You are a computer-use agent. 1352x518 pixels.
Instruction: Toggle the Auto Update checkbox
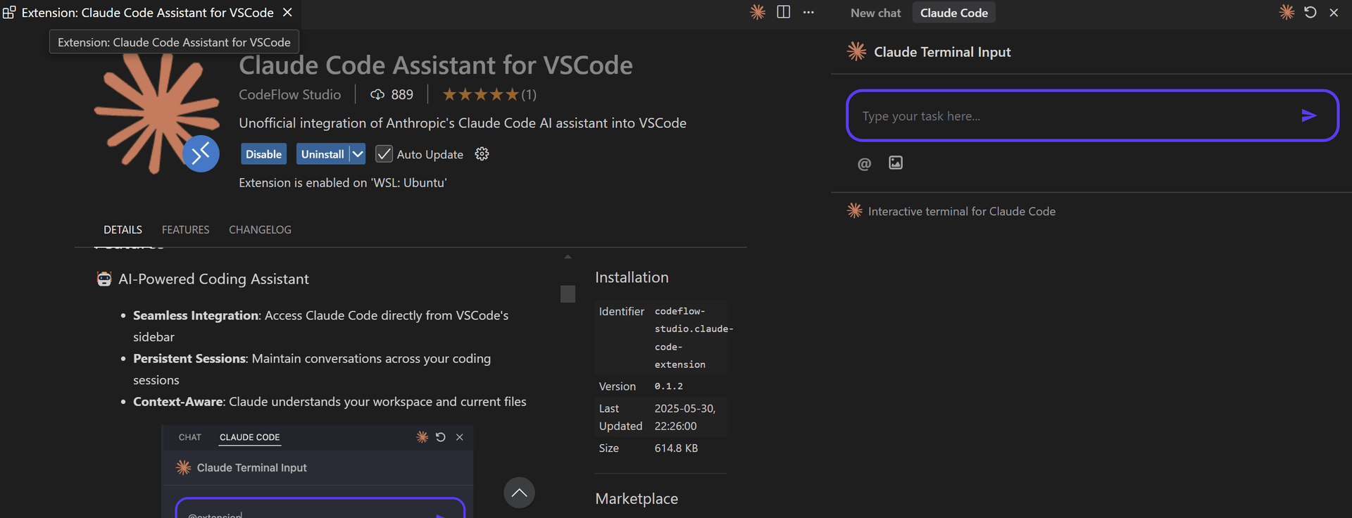pyautogui.click(x=384, y=154)
